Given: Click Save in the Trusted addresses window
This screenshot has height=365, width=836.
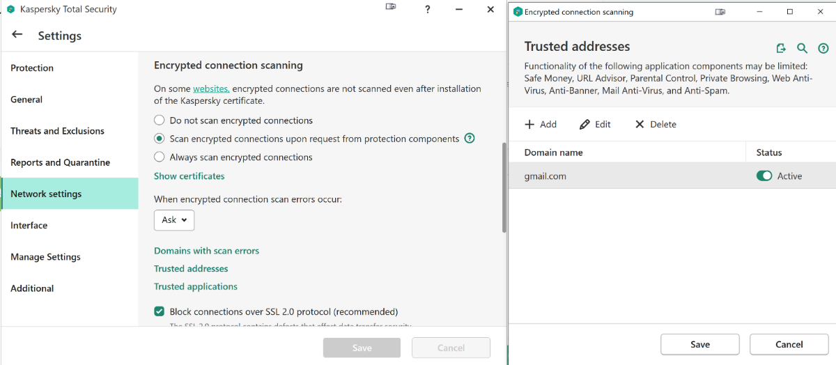Looking at the screenshot, I should click(x=699, y=344).
